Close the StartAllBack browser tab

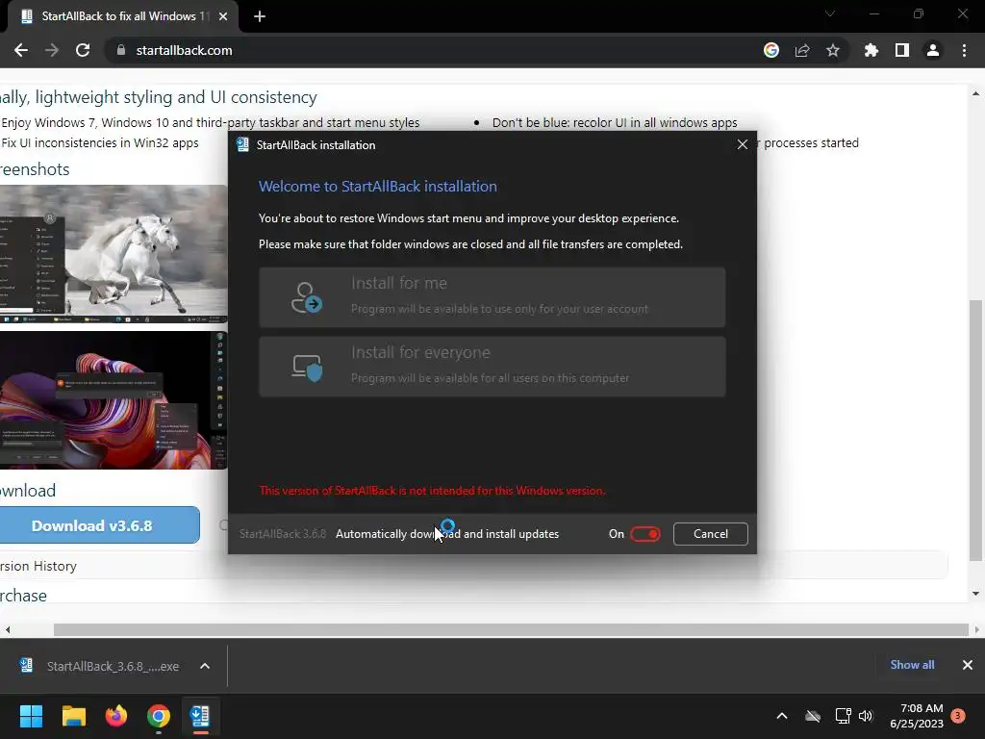223,16
